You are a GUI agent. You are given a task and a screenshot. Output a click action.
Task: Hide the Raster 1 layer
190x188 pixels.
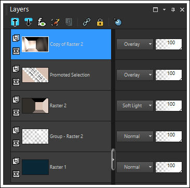16,174
